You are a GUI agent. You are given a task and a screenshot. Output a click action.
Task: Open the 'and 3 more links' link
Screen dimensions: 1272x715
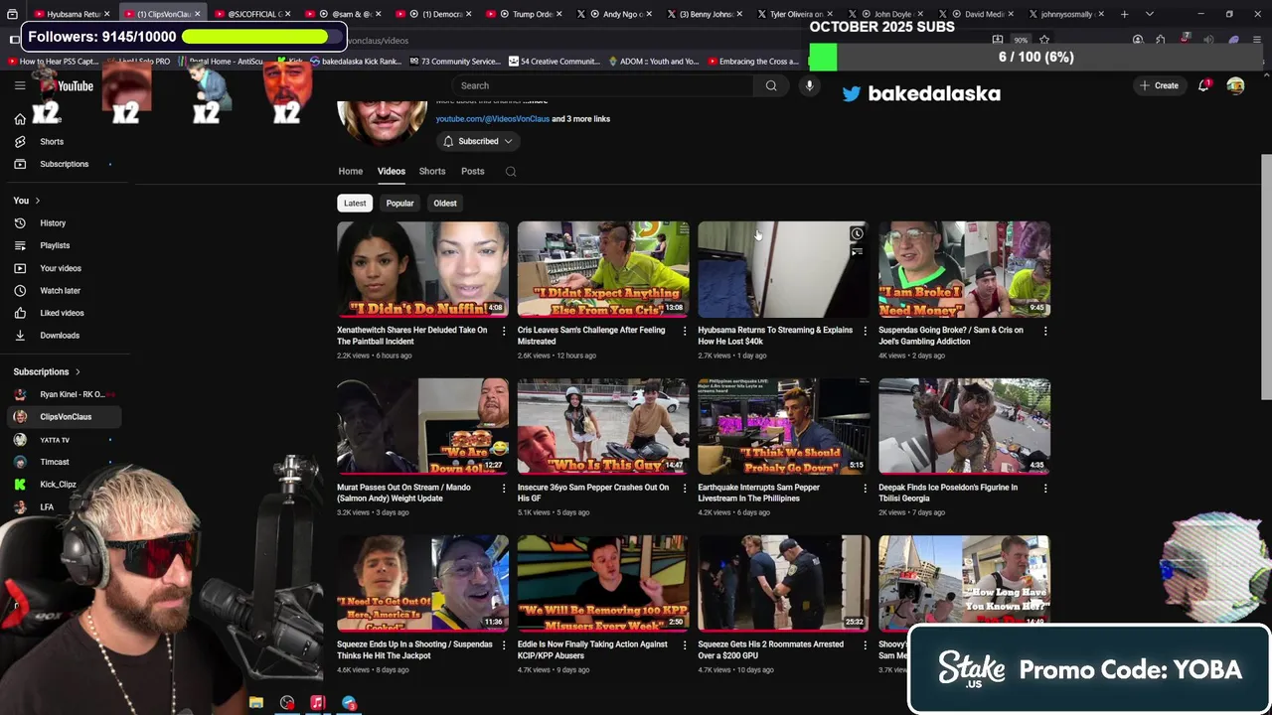(x=581, y=119)
